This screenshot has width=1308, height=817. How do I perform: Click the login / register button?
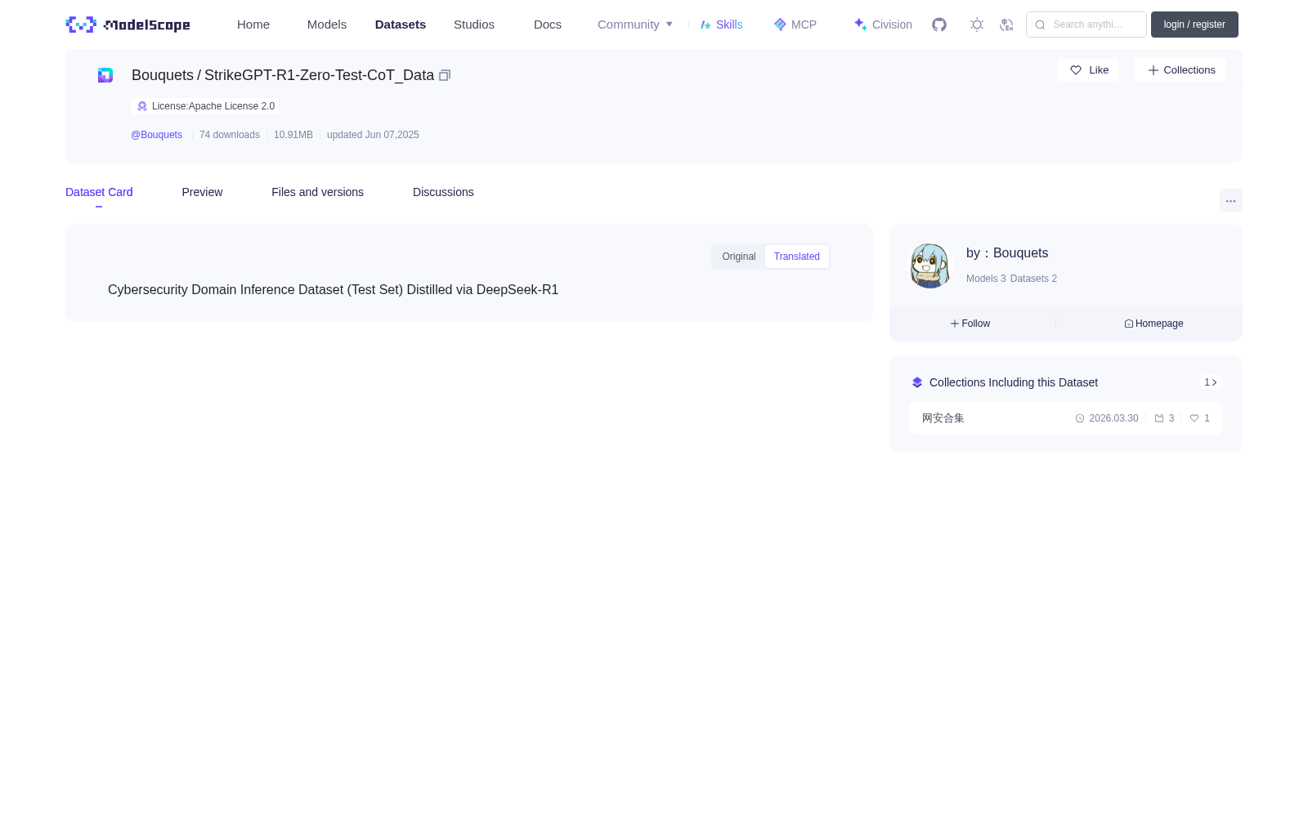1194,25
